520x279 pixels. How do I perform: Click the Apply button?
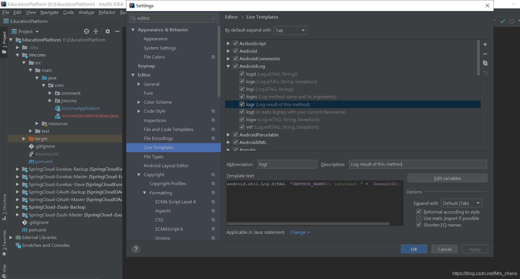coord(475,249)
